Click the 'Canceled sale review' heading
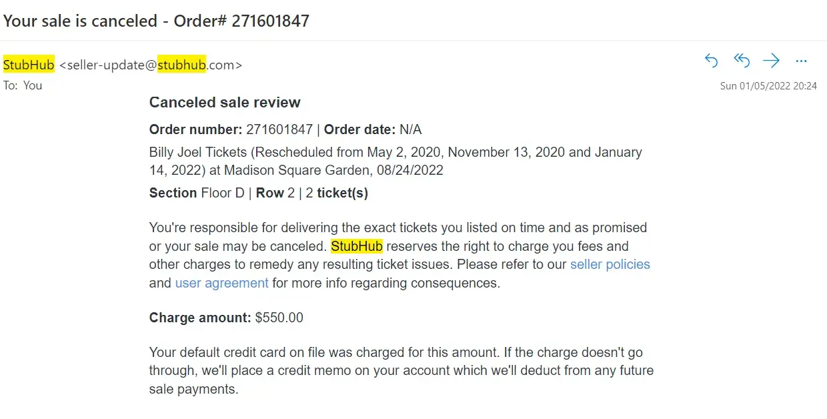This screenshot has width=827, height=419. point(225,103)
